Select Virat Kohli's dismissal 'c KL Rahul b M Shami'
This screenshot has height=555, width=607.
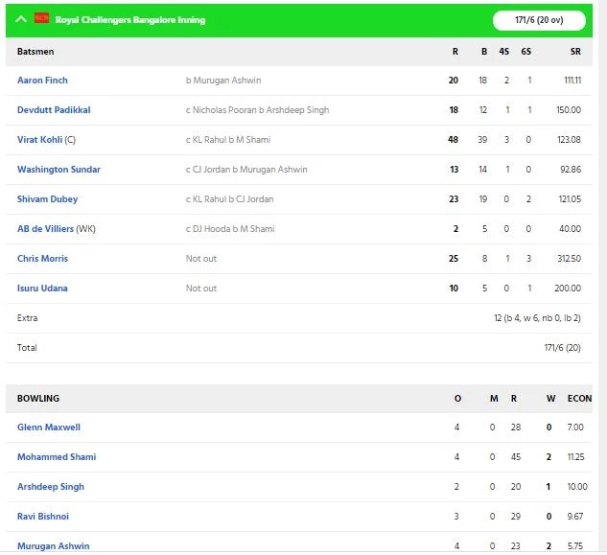pos(228,140)
